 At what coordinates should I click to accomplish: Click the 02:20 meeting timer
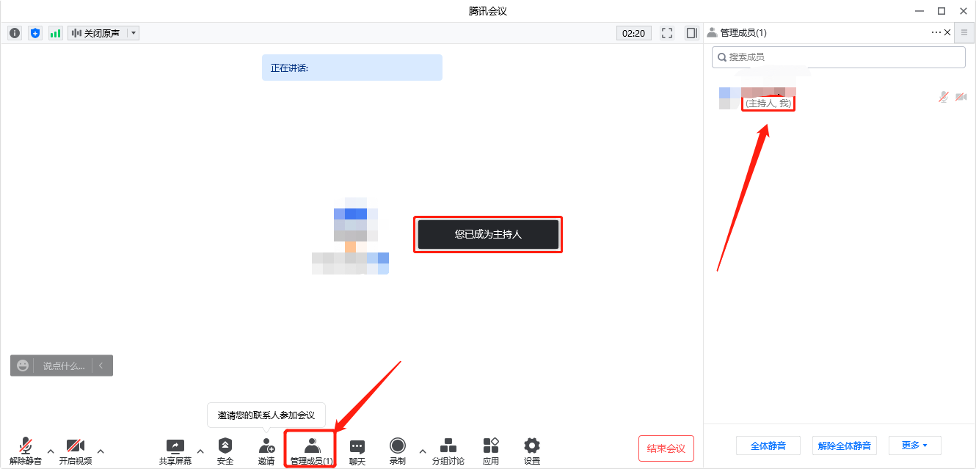(x=633, y=33)
